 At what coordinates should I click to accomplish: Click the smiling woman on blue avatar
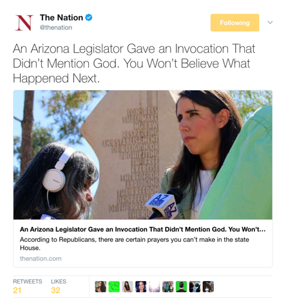[x=141, y=287]
